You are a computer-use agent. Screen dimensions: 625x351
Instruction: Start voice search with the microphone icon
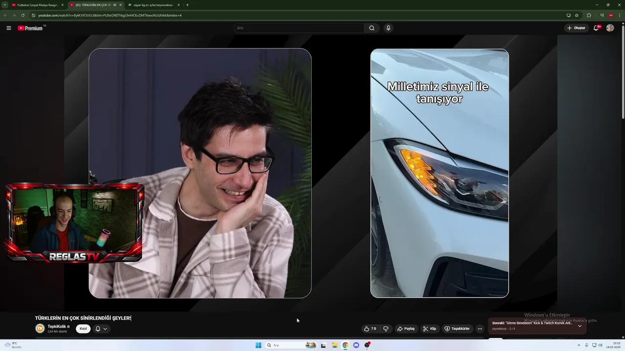tap(388, 28)
